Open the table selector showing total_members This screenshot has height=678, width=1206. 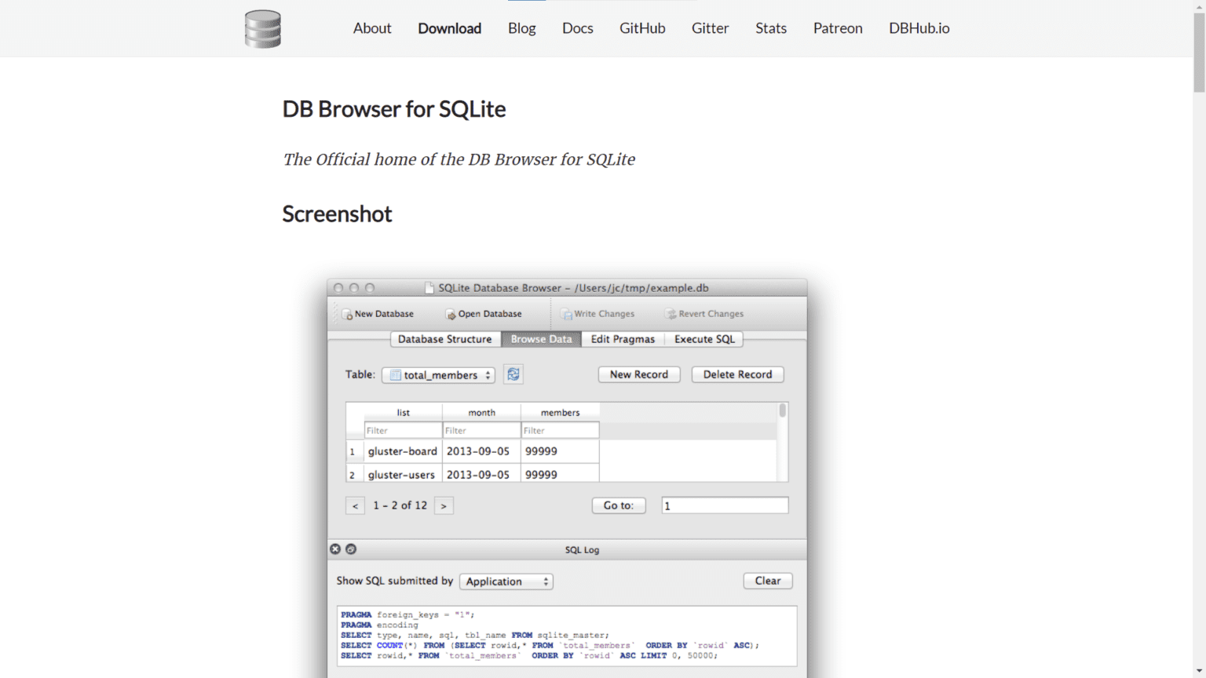tap(438, 374)
